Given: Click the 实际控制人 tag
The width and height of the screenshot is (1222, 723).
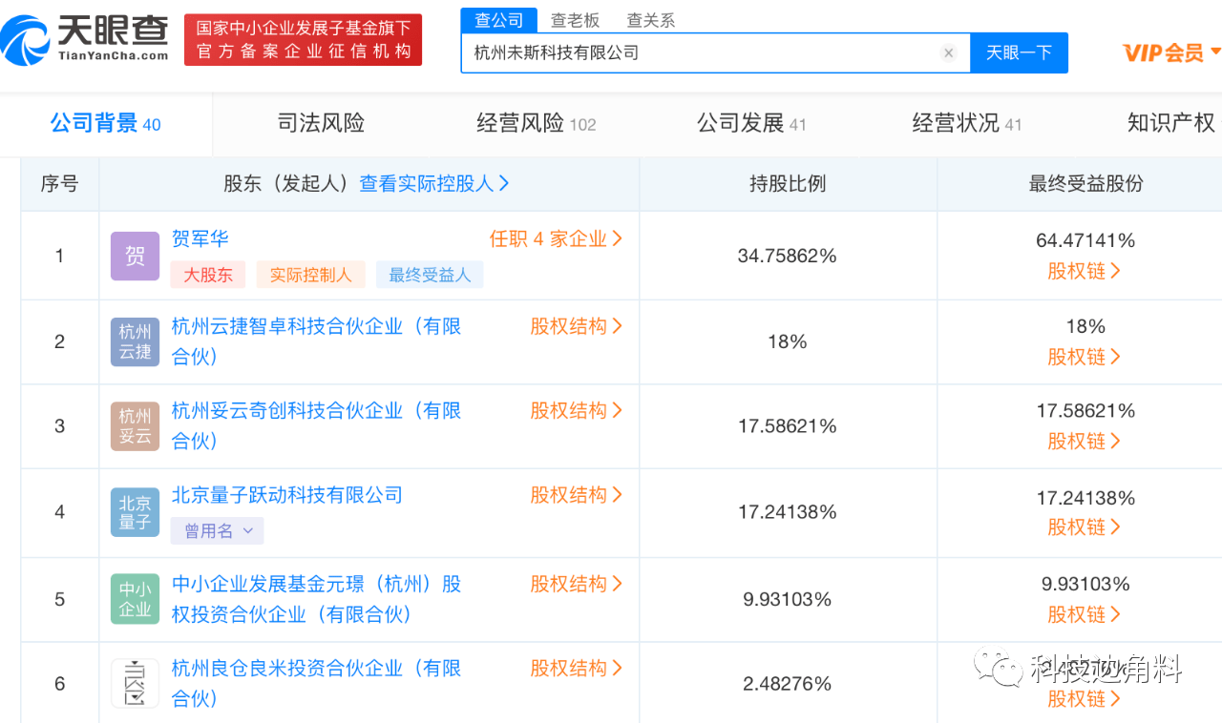Looking at the screenshot, I should pos(310,275).
